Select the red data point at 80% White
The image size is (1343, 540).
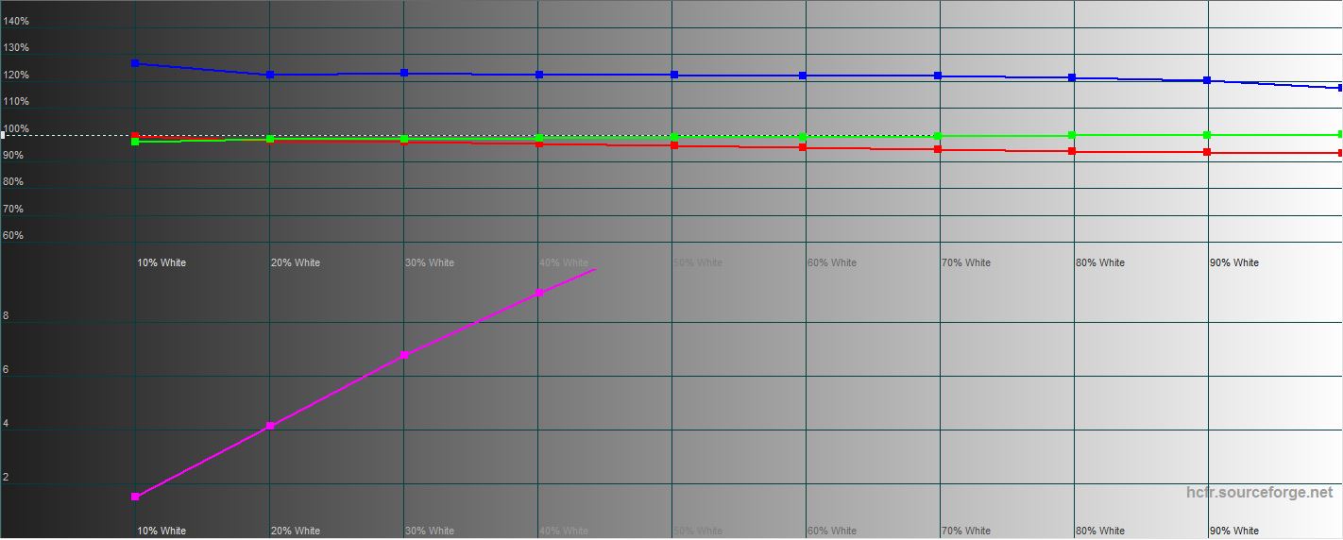[x=1072, y=151]
